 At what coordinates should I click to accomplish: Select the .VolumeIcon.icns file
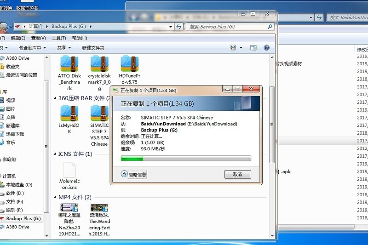pyautogui.click(x=69, y=170)
